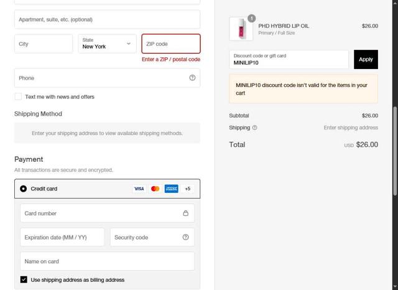This screenshot has width=398, height=290.
Task: Click the Shipping Method heading
Action: [x=38, y=114]
